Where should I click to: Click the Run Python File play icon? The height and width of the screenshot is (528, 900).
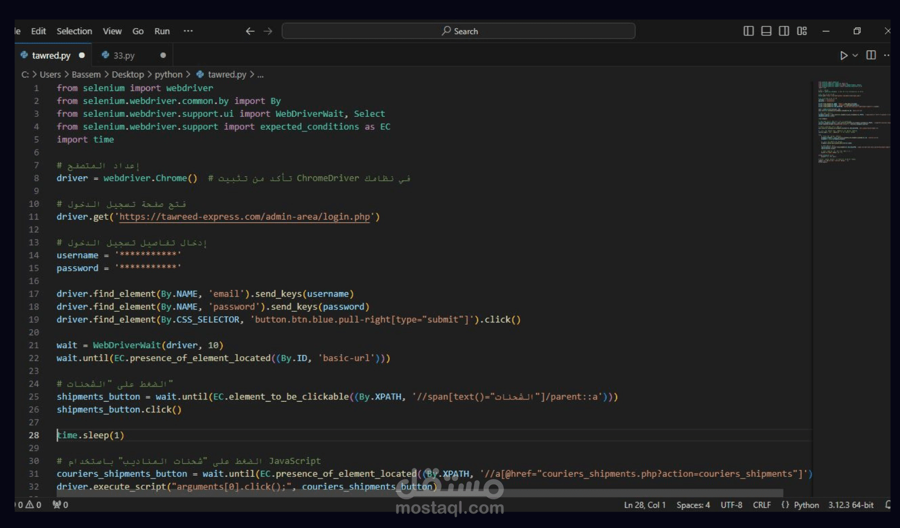coord(843,55)
